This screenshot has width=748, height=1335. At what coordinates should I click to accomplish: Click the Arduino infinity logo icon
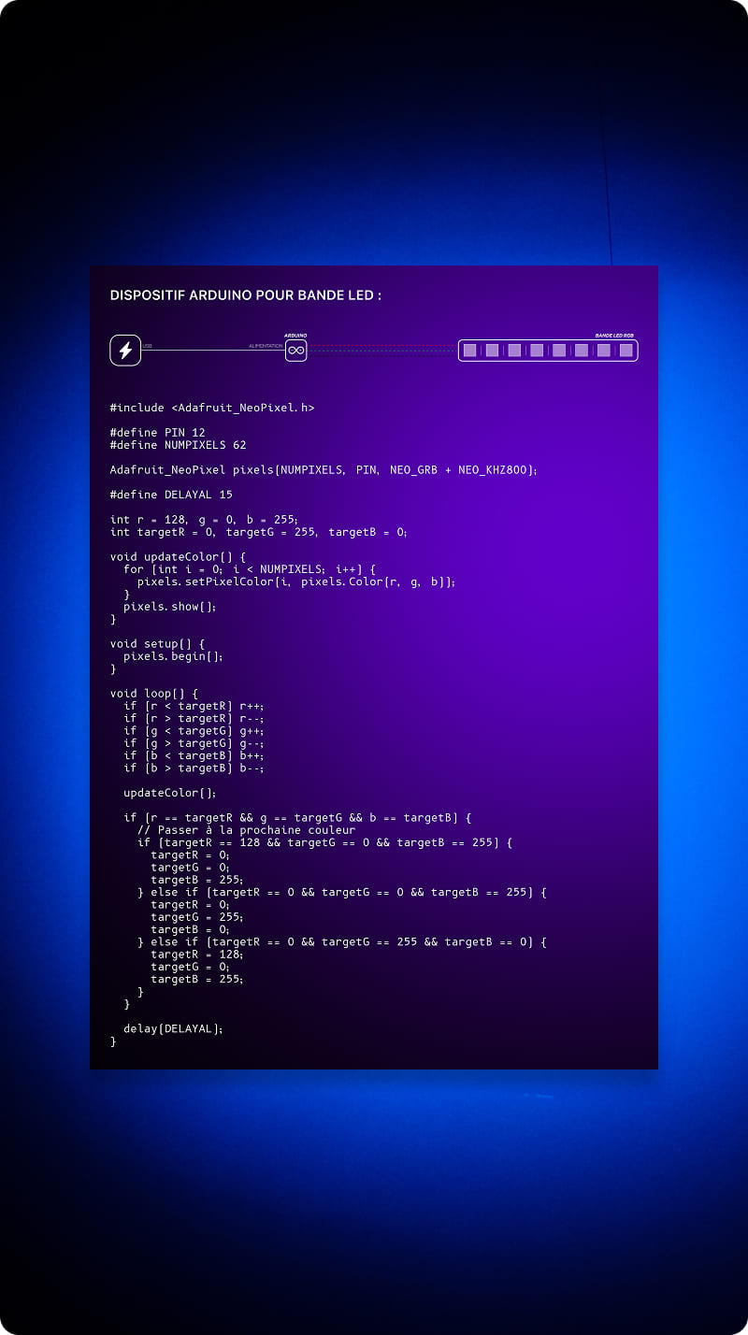tap(296, 350)
